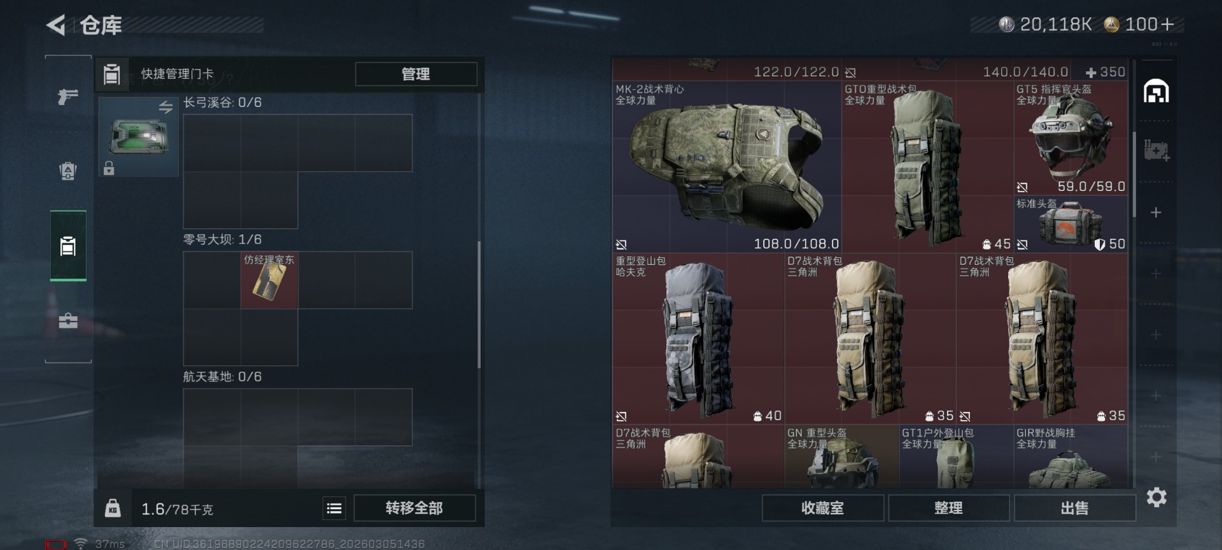This screenshot has width=1222, height=550.
Task: Click the warehouse inventory scrollbar
Action: coord(1134,174)
